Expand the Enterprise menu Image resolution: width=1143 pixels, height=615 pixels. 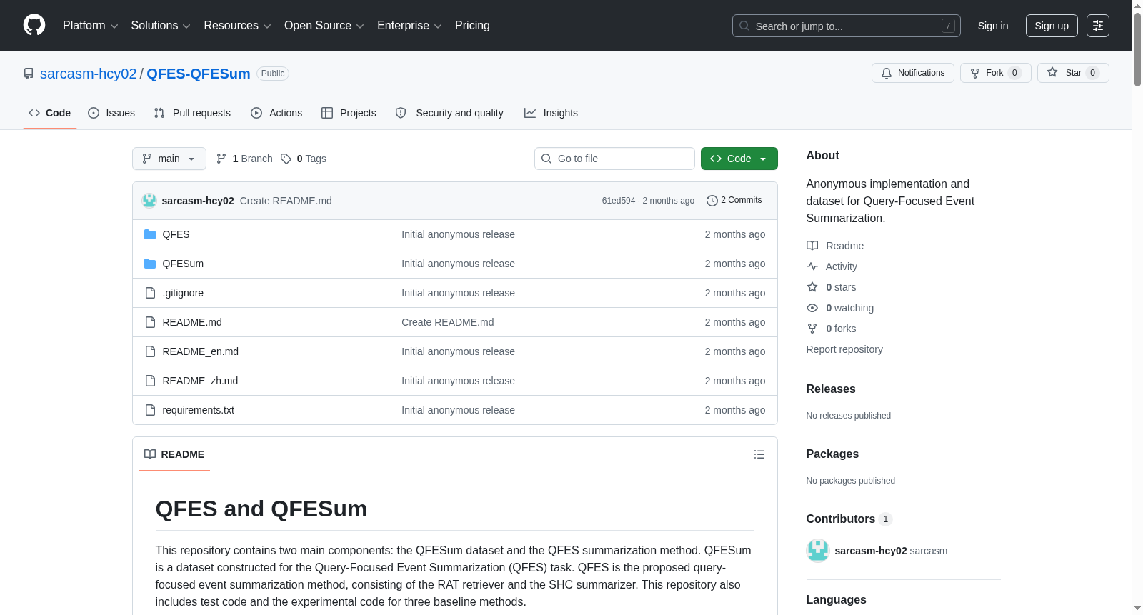point(409,26)
